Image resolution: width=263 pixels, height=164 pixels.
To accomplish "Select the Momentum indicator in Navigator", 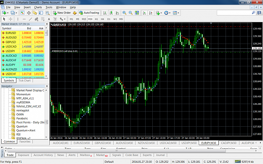I will [x=23, y=94].
